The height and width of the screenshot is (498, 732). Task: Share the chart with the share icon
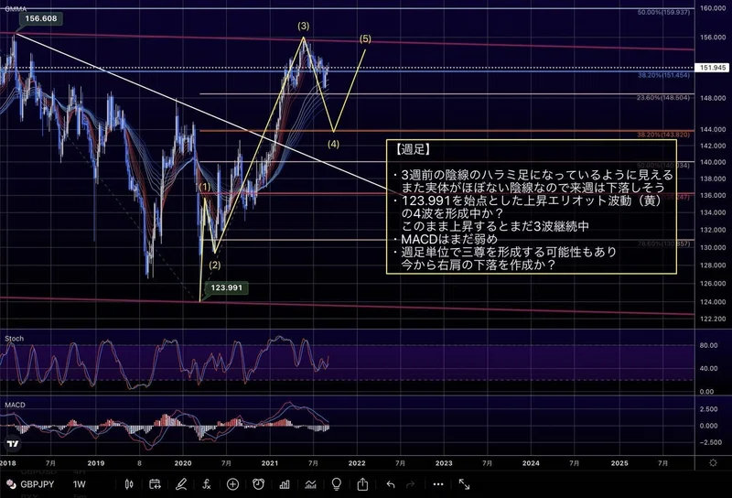coord(362,484)
